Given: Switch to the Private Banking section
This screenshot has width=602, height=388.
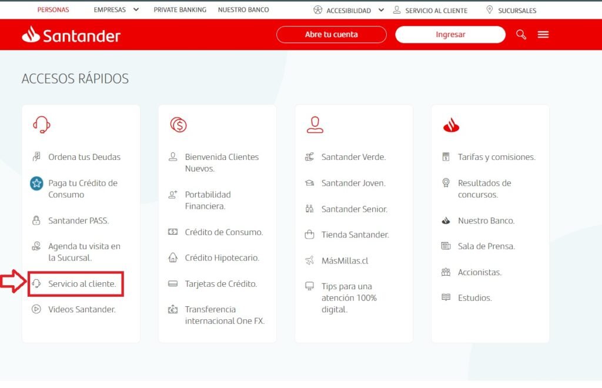Looking at the screenshot, I should (x=180, y=9).
